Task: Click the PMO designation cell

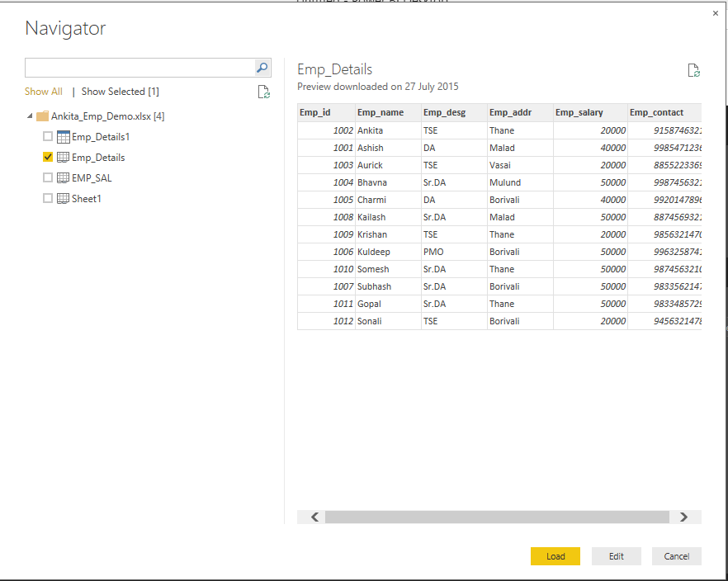Action: point(454,252)
